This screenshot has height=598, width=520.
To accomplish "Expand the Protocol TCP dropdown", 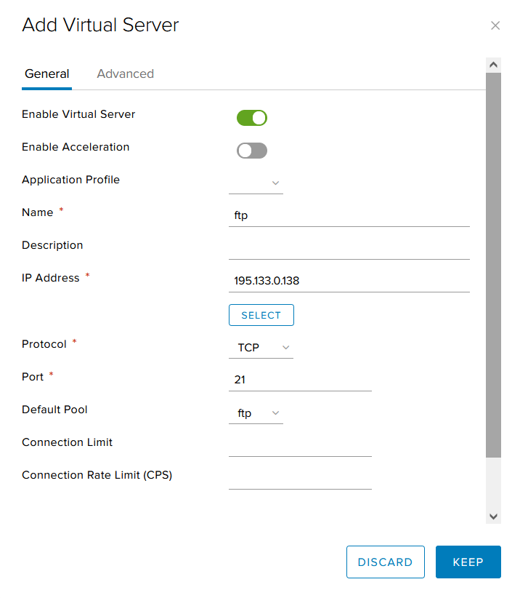I will pyautogui.click(x=261, y=348).
